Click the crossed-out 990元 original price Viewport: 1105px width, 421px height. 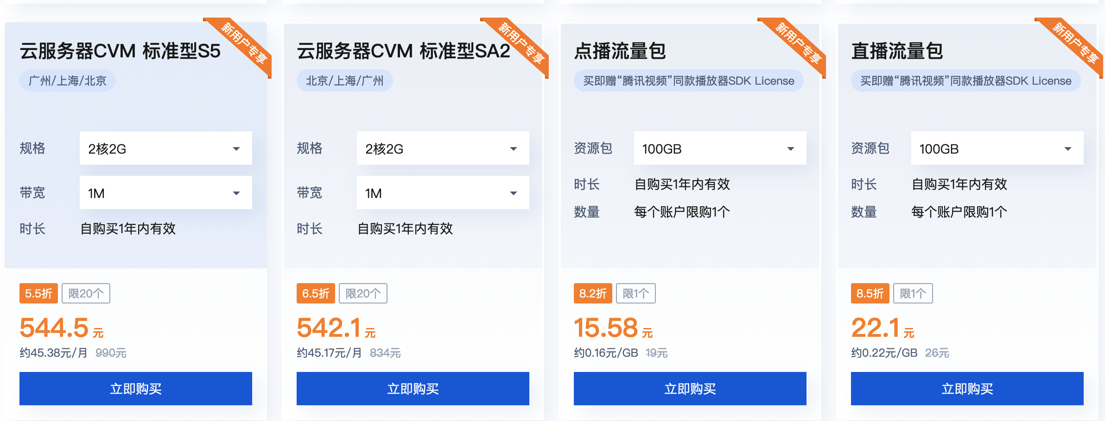point(110,353)
